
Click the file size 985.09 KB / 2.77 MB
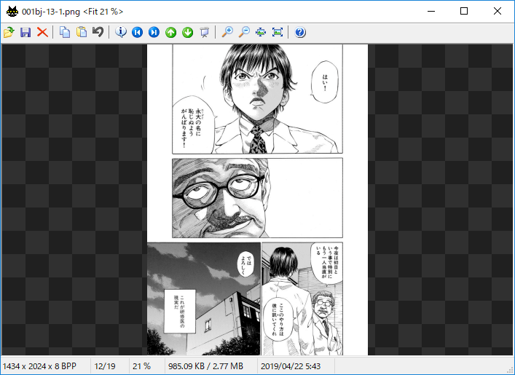[x=205, y=366]
